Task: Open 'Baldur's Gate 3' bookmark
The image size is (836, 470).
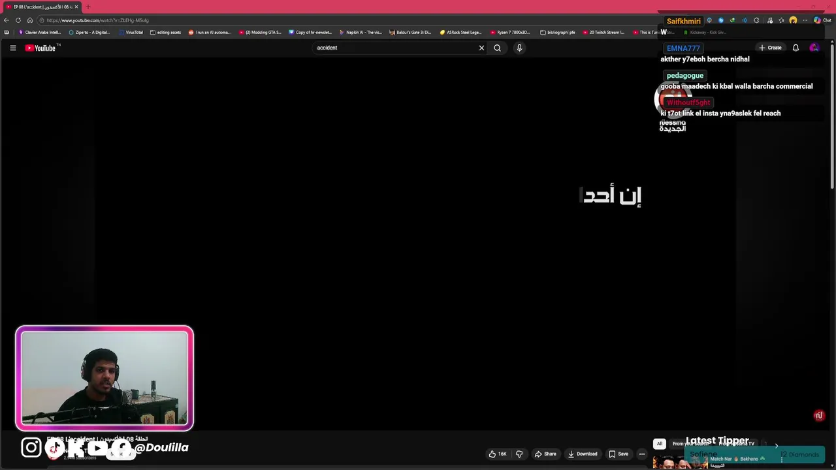Action: [x=410, y=32]
